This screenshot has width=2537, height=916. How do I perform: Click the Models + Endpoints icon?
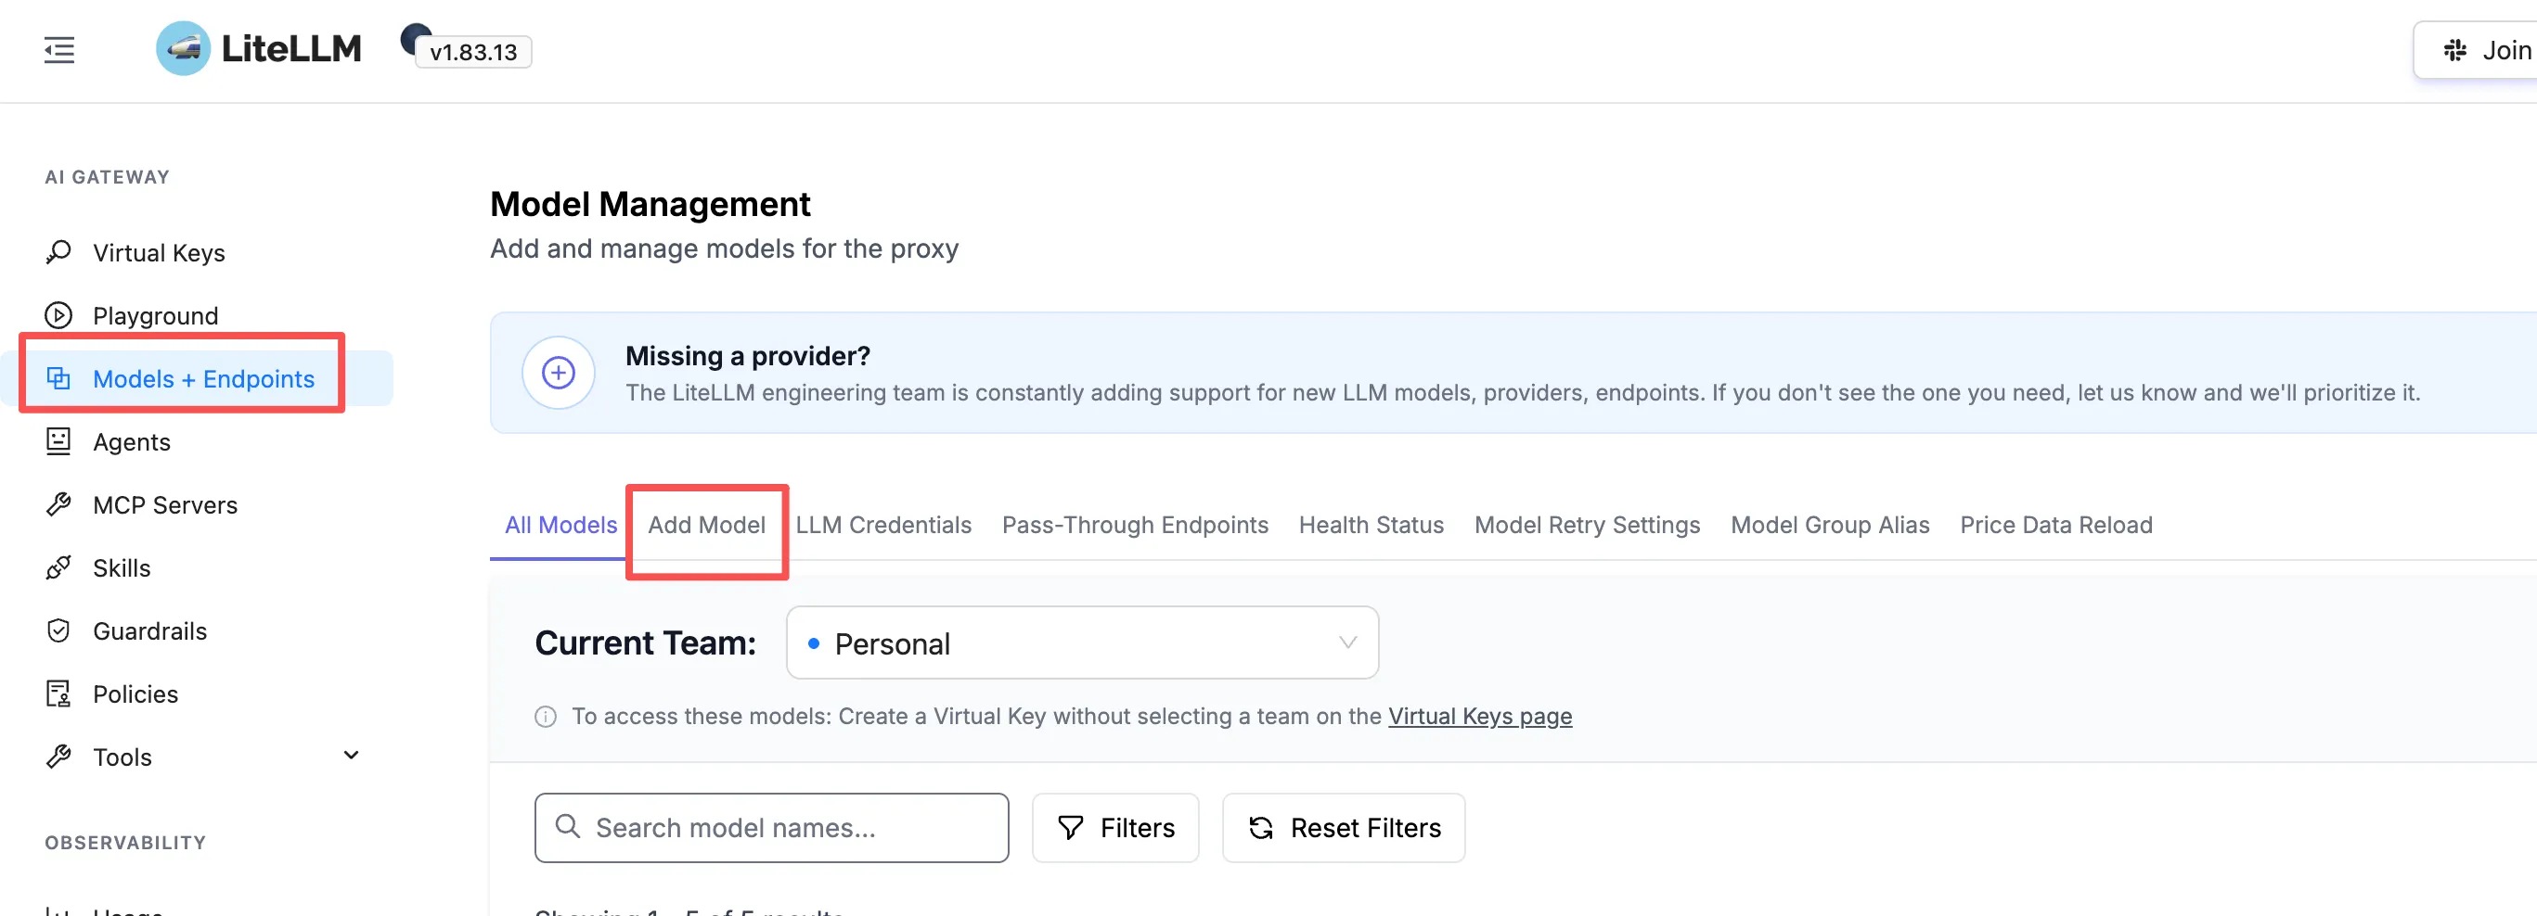58,379
